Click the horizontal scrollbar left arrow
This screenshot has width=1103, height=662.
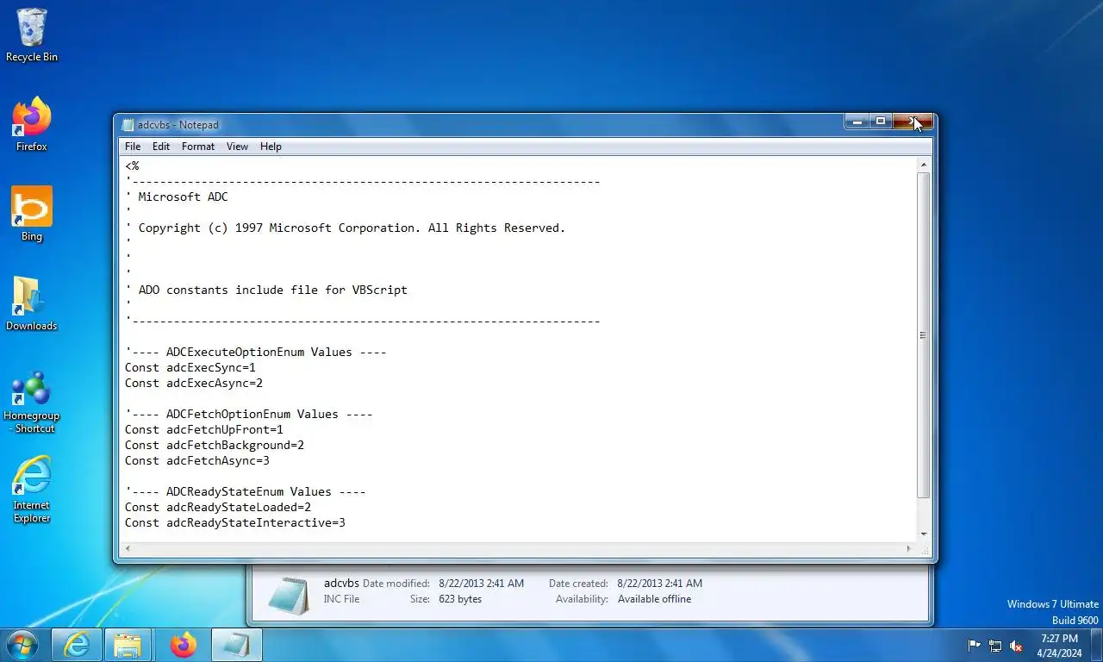click(x=128, y=548)
